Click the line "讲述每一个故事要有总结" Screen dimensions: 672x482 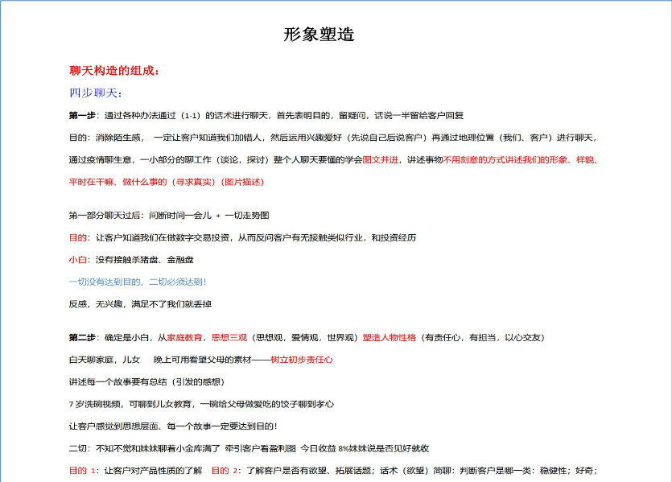point(146,382)
